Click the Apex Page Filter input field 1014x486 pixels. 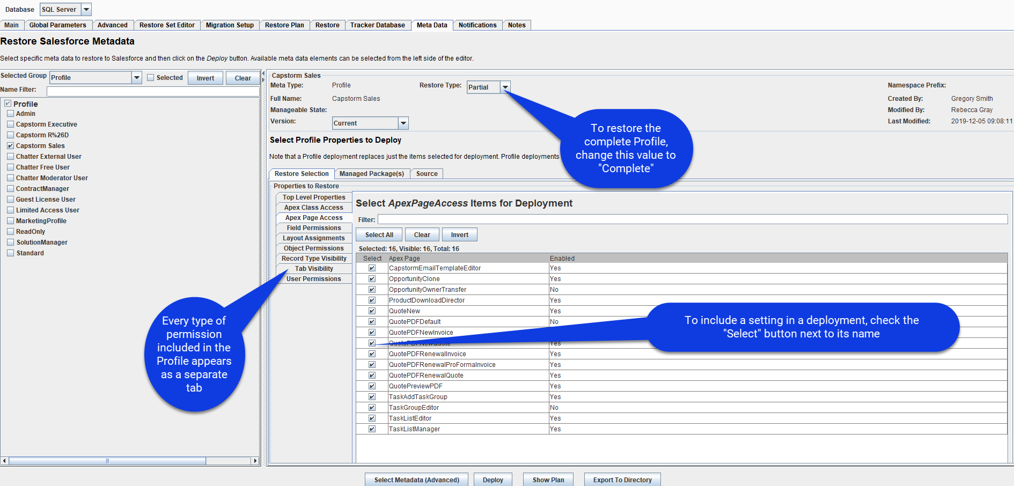click(693, 219)
